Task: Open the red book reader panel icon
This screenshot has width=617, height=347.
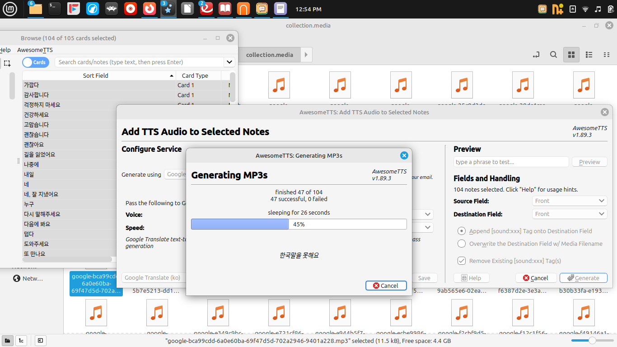Action: (225, 9)
